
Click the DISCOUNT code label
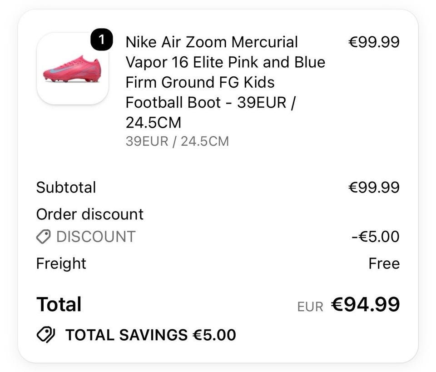96,237
